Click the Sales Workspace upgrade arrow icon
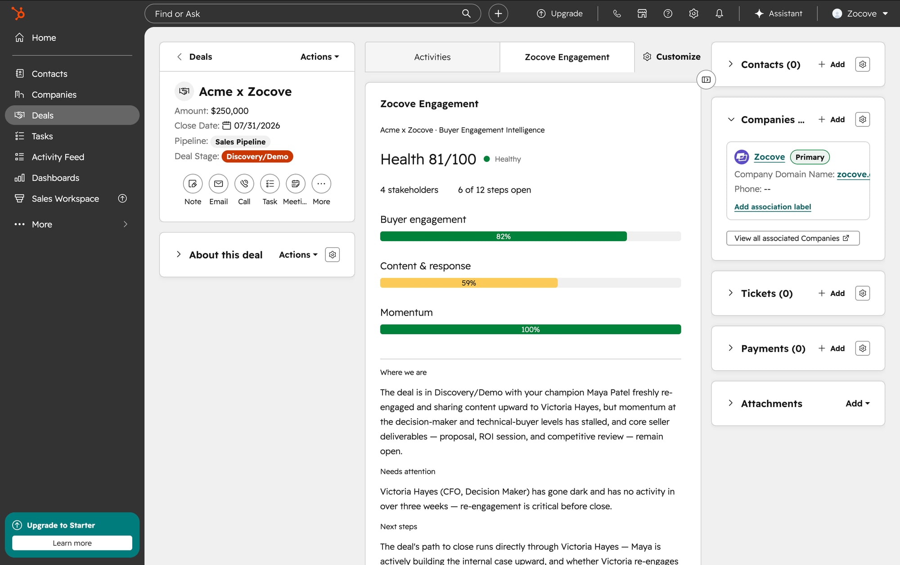Viewport: 900px width, 565px height. 122,198
